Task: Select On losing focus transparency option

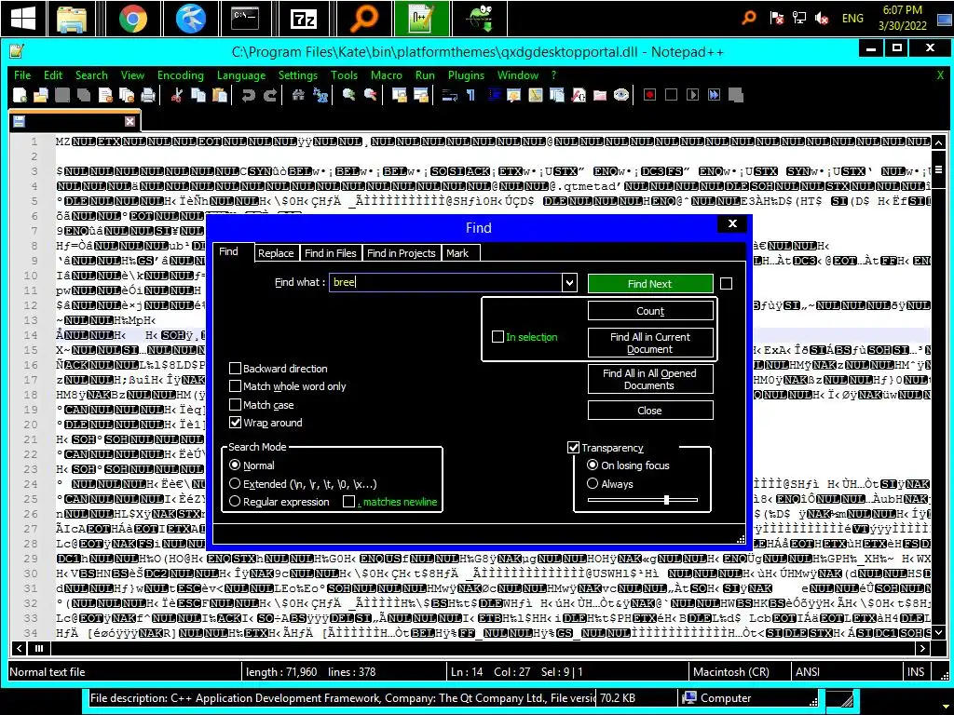Action: (593, 465)
